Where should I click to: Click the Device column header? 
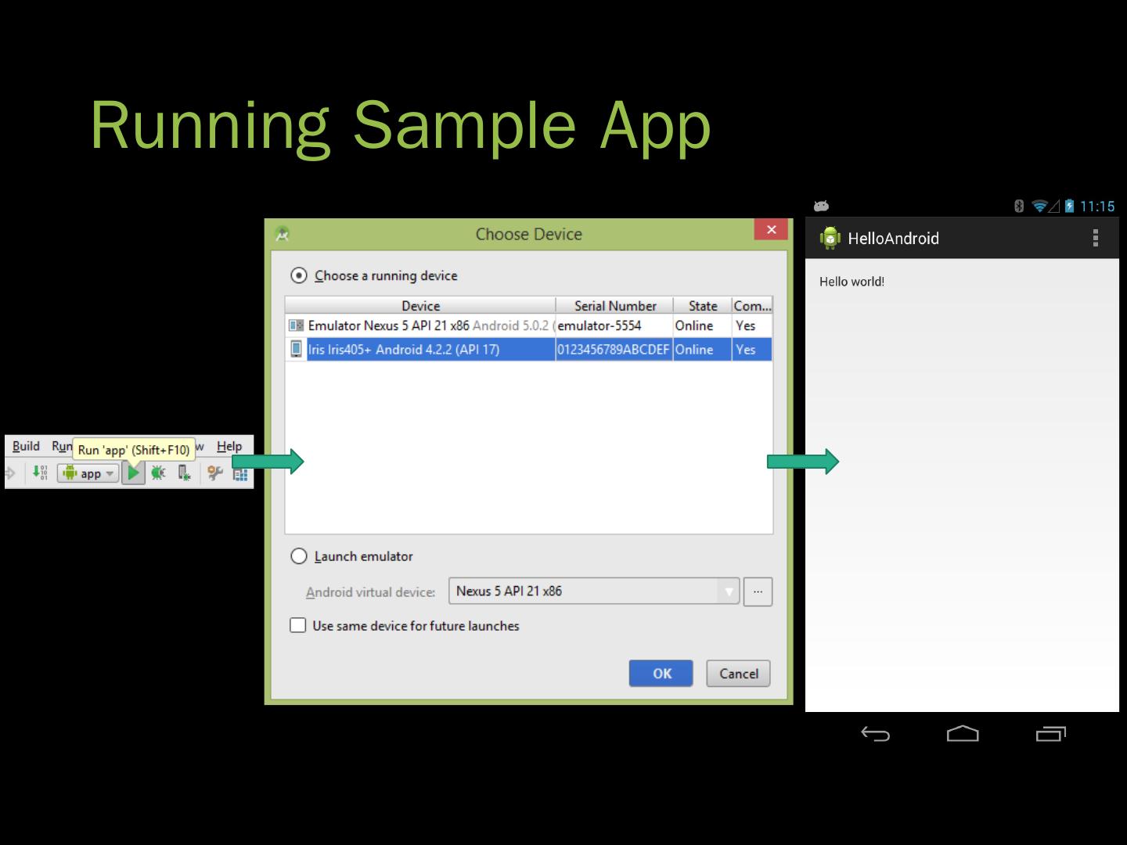tap(421, 306)
